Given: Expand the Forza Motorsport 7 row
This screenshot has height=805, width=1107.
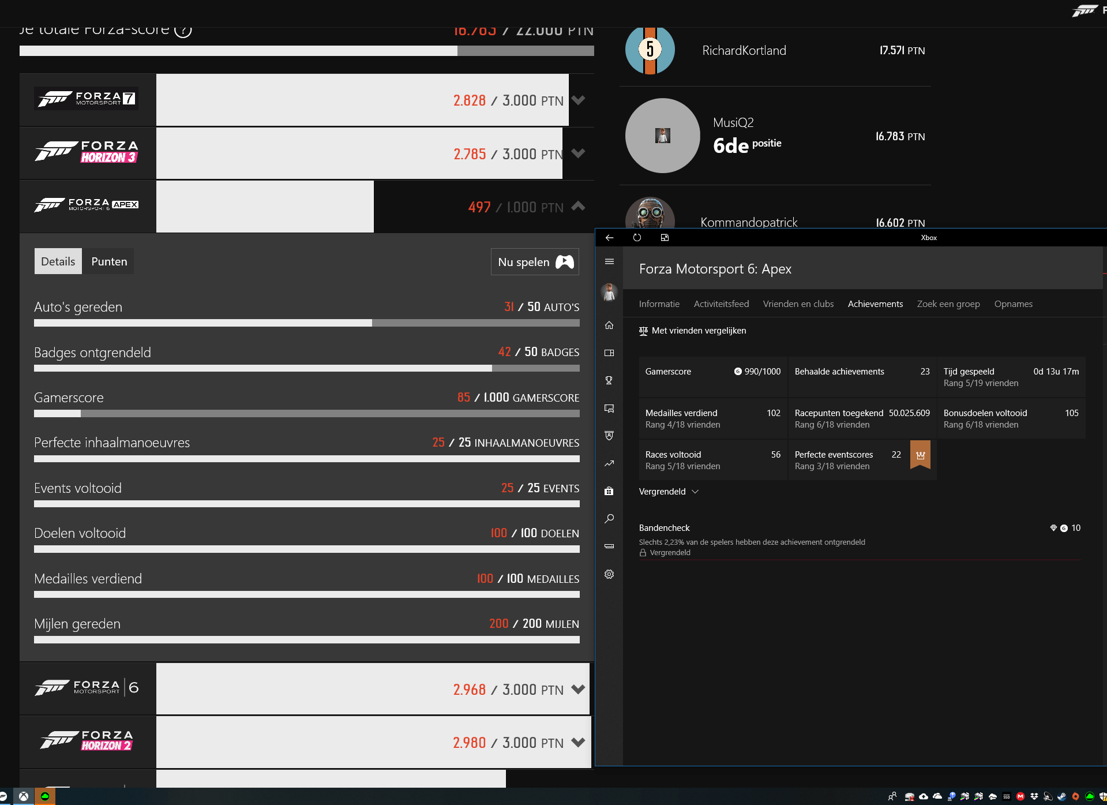Looking at the screenshot, I should point(578,100).
